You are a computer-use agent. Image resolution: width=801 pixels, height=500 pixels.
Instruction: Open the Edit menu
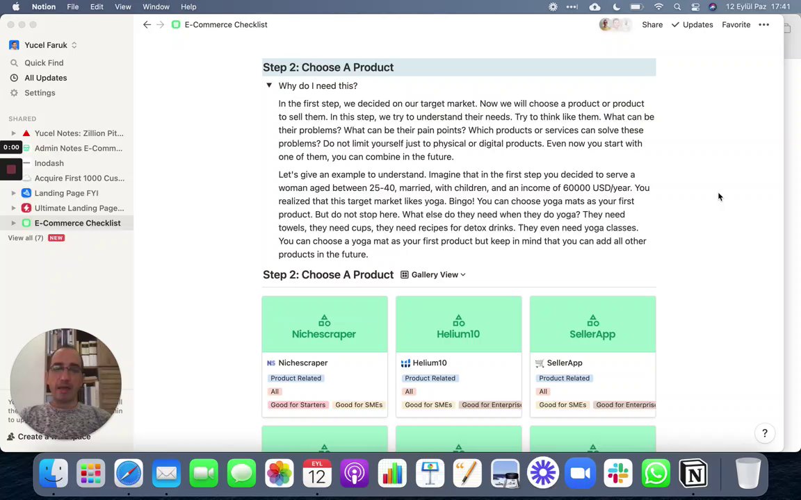coord(97,7)
